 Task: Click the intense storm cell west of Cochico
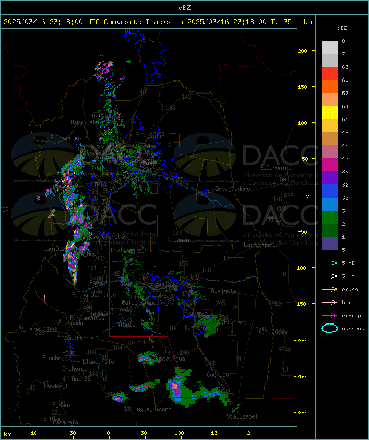pyautogui.click(x=175, y=387)
